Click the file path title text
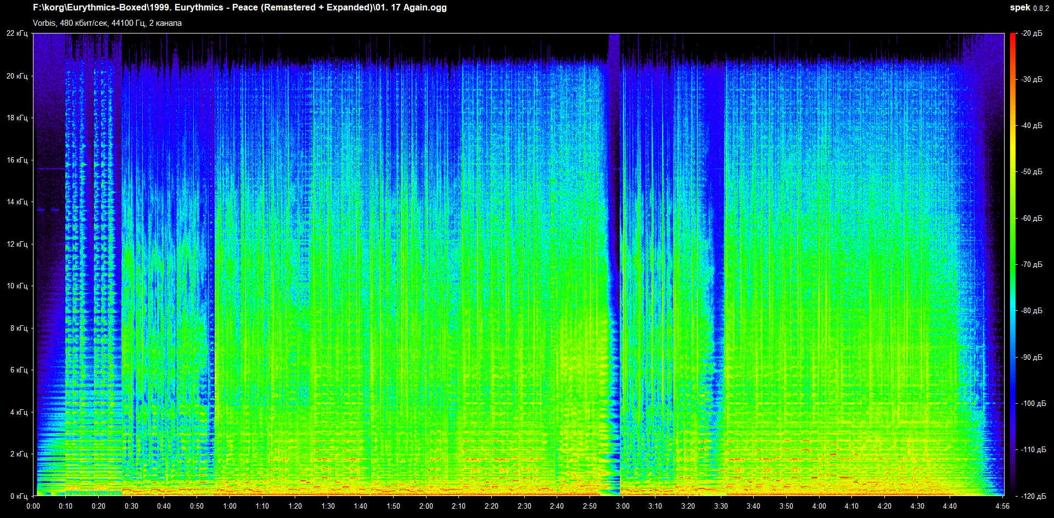 (x=240, y=8)
